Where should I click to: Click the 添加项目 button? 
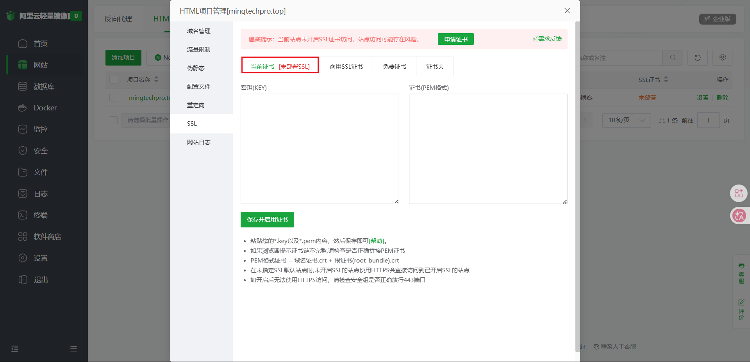tap(123, 58)
